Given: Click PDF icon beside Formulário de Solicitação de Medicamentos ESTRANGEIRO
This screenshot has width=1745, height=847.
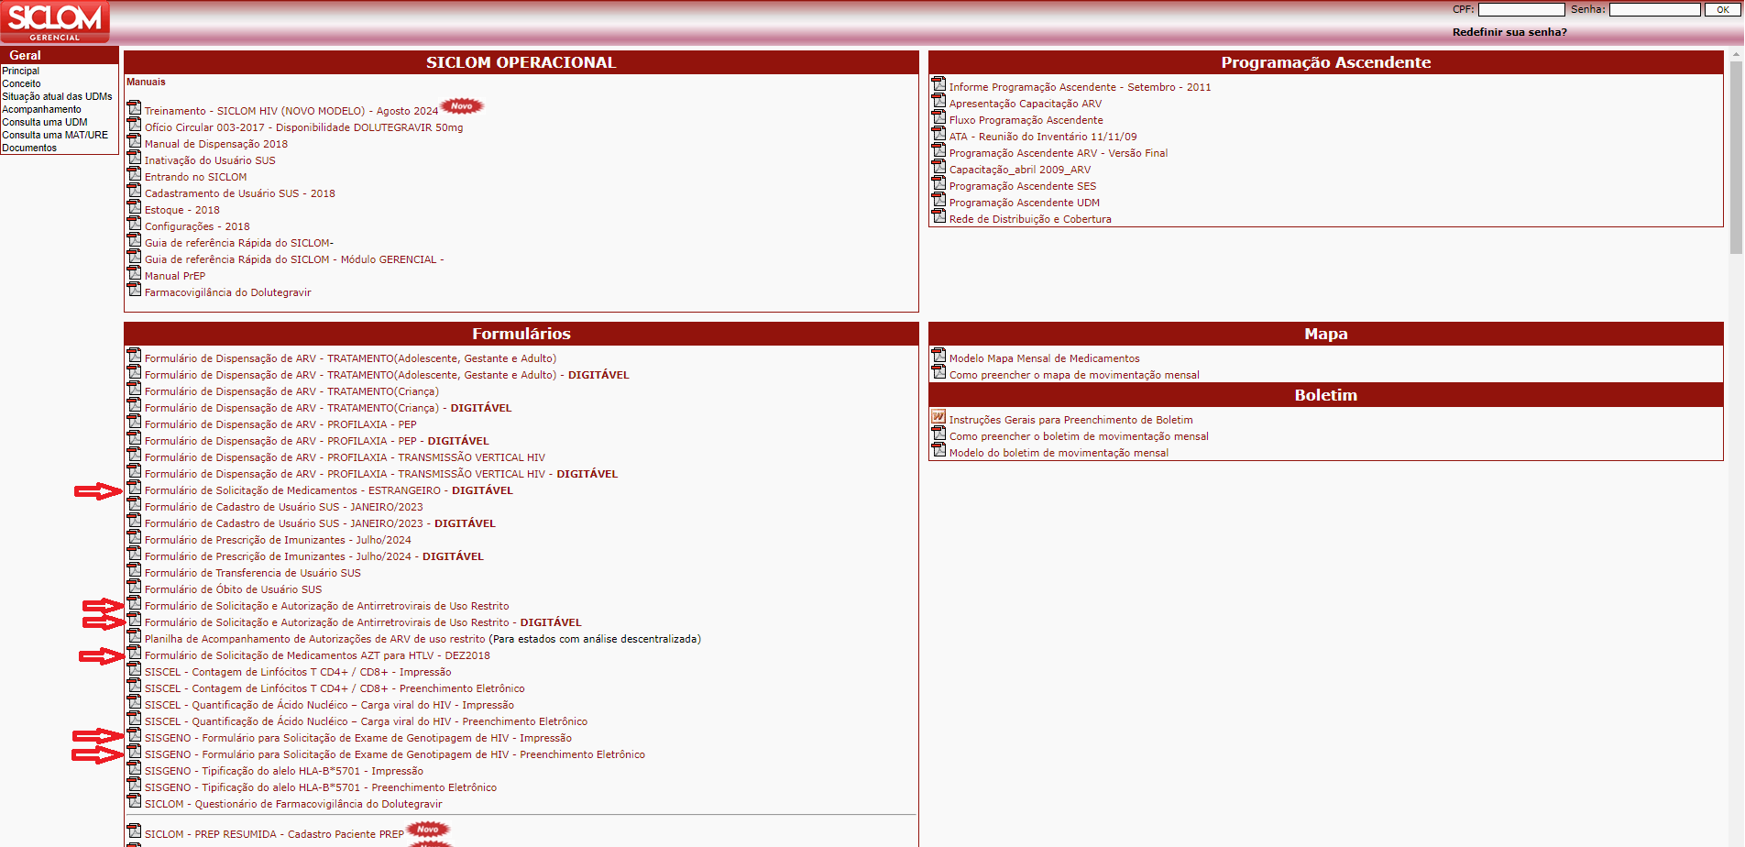Looking at the screenshot, I should [134, 488].
